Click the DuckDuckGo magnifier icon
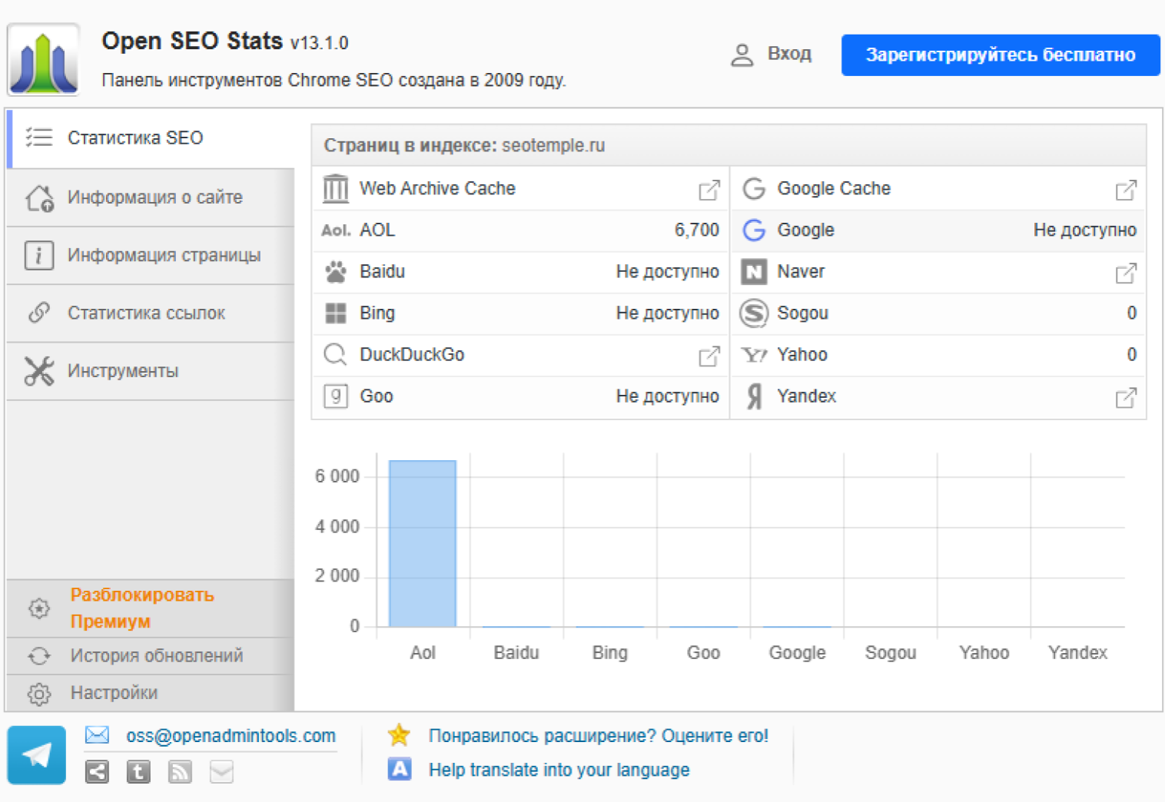 [335, 354]
